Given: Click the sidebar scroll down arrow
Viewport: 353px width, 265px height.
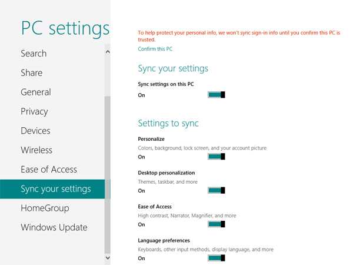Looking at the screenshot, I should point(108,257).
